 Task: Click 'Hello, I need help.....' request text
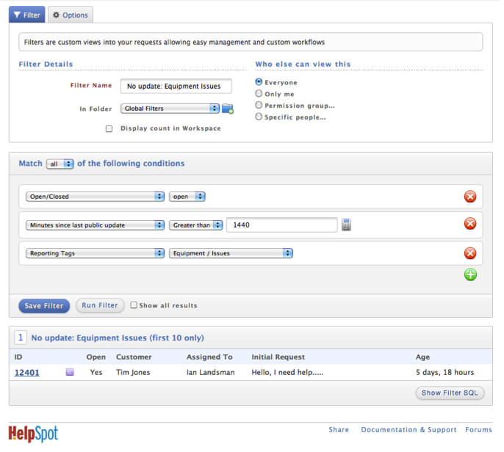pos(287,373)
